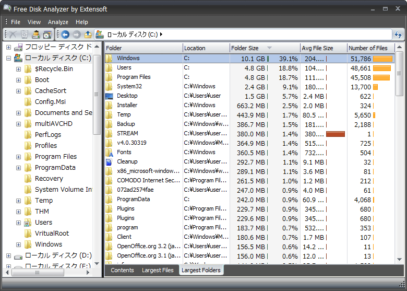Click the application icon in title bar
Viewport: 407px width, 291px height.
(7, 8)
